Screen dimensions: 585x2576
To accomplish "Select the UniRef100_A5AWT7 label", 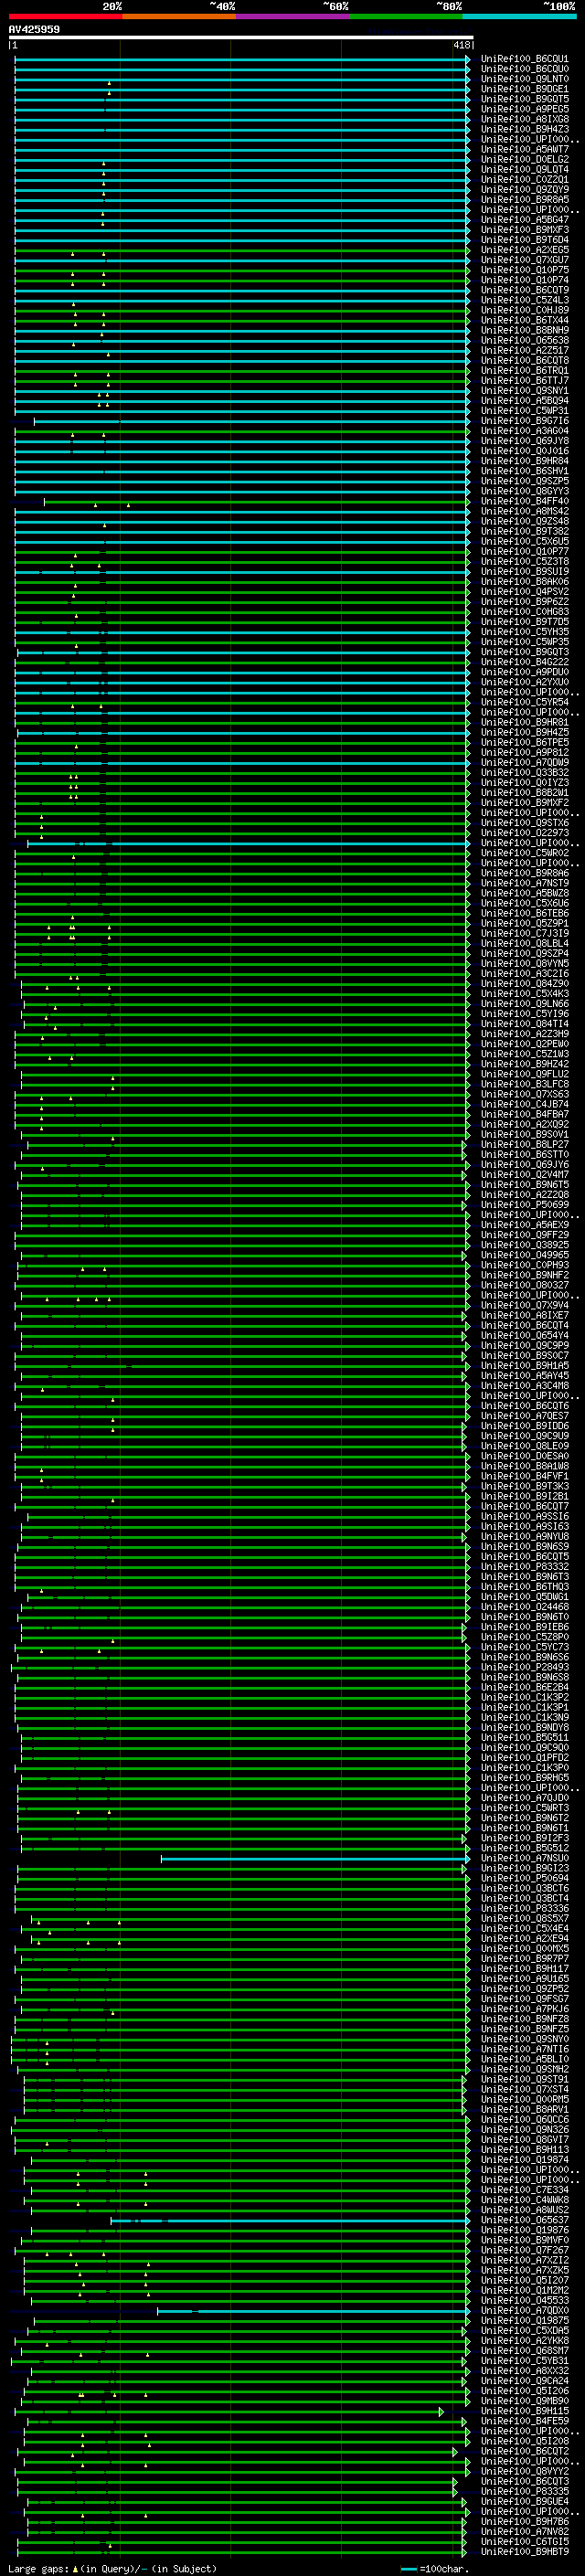I will click(x=524, y=149).
